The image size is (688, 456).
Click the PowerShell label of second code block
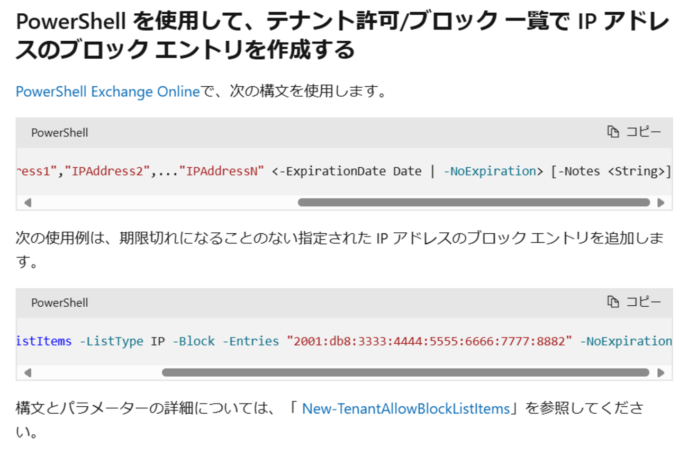tap(60, 303)
